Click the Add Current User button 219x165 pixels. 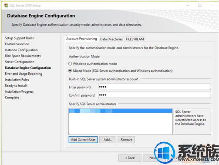click(83, 140)
